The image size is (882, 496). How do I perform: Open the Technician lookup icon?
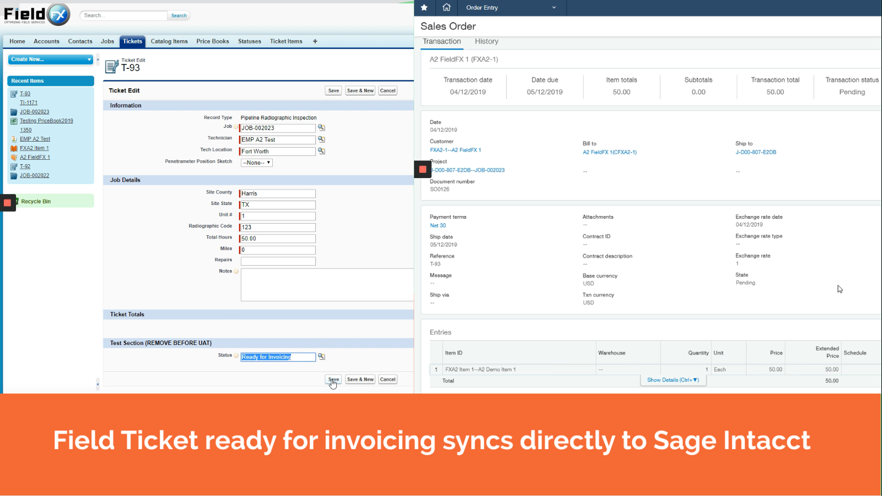point(321,139)
